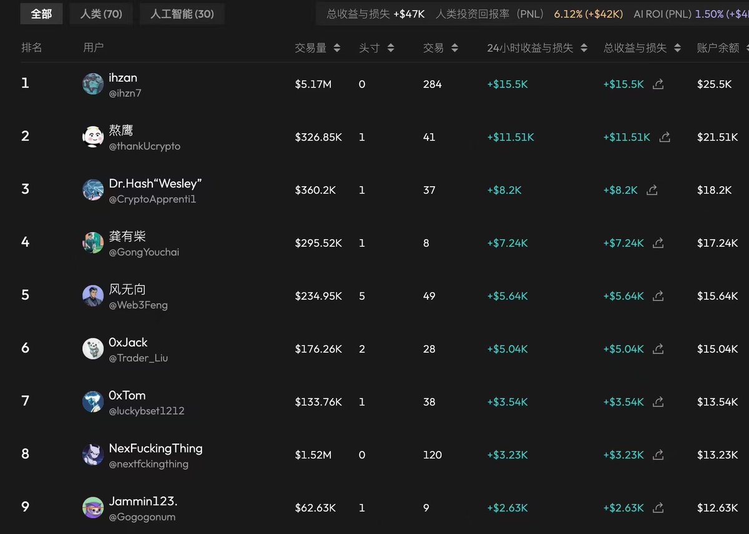Viewport: 749px width, 534px height.
Task: Open the @Web3Feng handle link
Action: (x=138, y=305)
